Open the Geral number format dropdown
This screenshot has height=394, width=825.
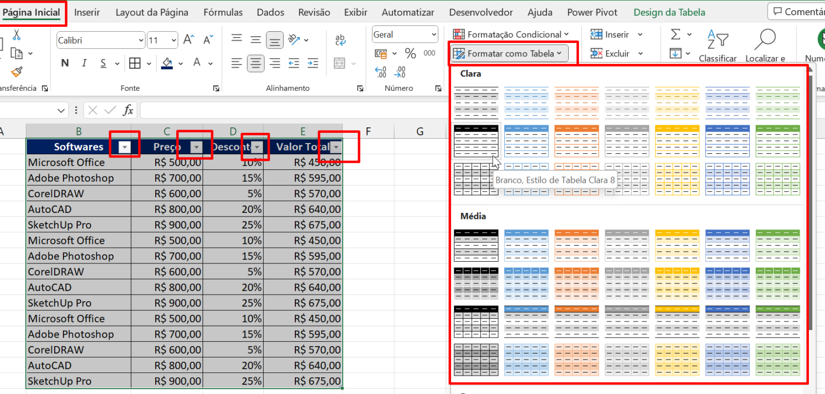point(434,34)
